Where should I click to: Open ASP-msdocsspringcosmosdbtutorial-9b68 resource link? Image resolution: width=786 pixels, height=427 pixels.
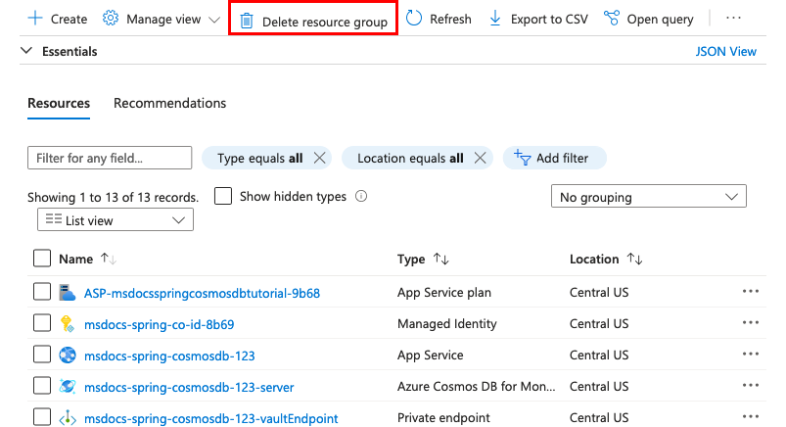(x=202, y=293)
